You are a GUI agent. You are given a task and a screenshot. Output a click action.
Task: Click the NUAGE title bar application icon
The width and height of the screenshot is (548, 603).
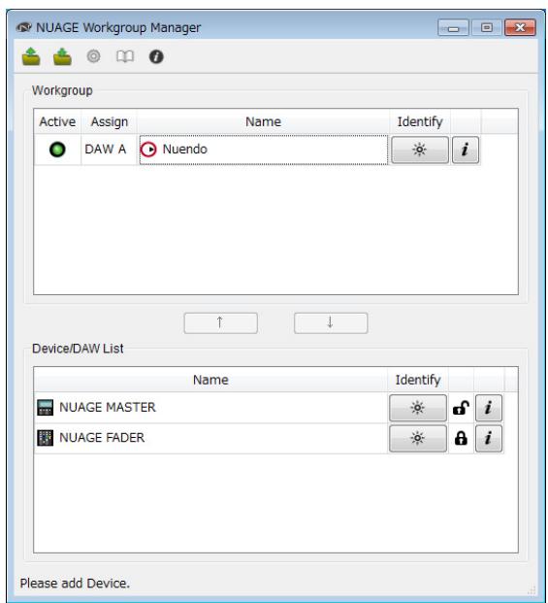pyautogui.click(x=24, y=28)
